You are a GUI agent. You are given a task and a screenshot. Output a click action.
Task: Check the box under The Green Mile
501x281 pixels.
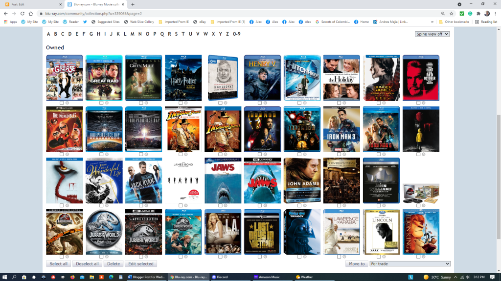(140, 103)
